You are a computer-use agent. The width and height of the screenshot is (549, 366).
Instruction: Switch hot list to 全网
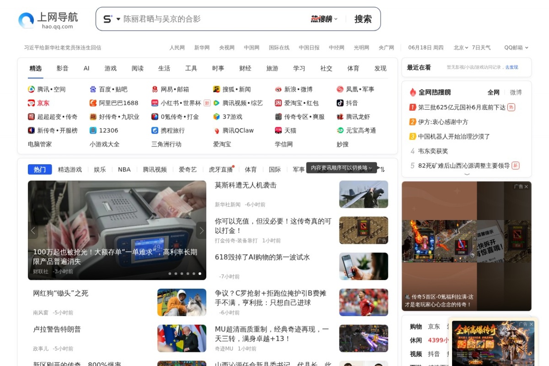click(493, 92)
